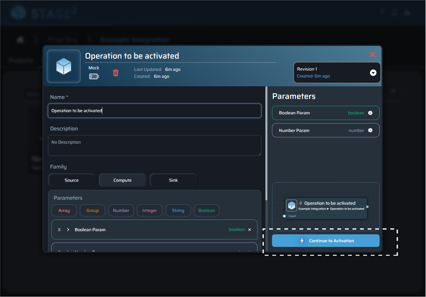The width and height of the screenshot is (426, 297).
Task: Click the red trash delete icon
Action: coord(116,73)
